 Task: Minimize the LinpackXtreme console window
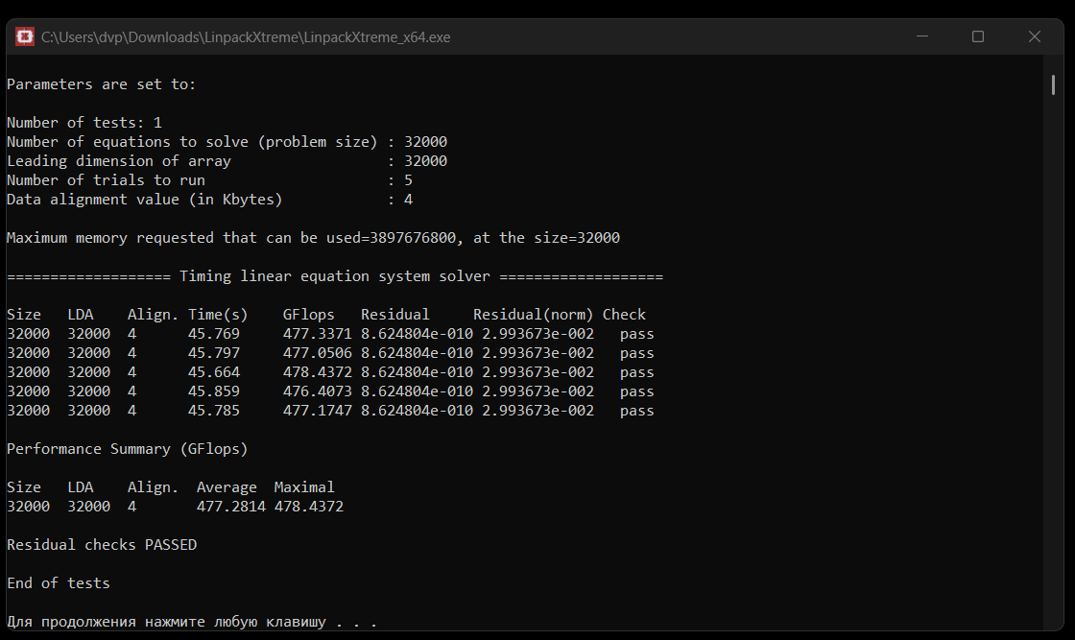[x=922, y=36]
